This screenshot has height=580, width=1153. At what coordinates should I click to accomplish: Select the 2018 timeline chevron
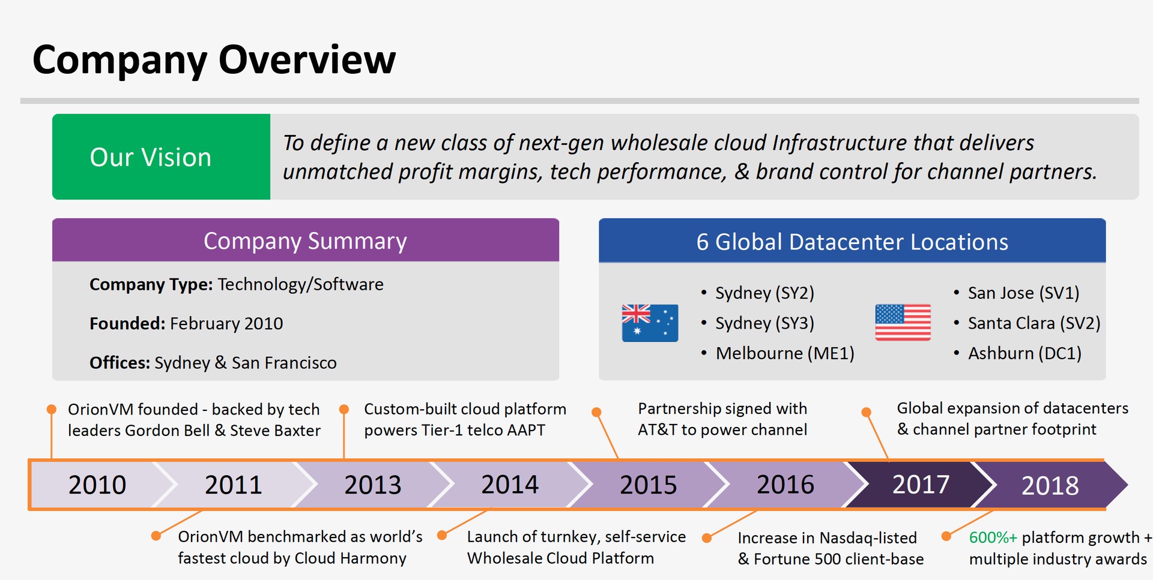point(1050,485)
